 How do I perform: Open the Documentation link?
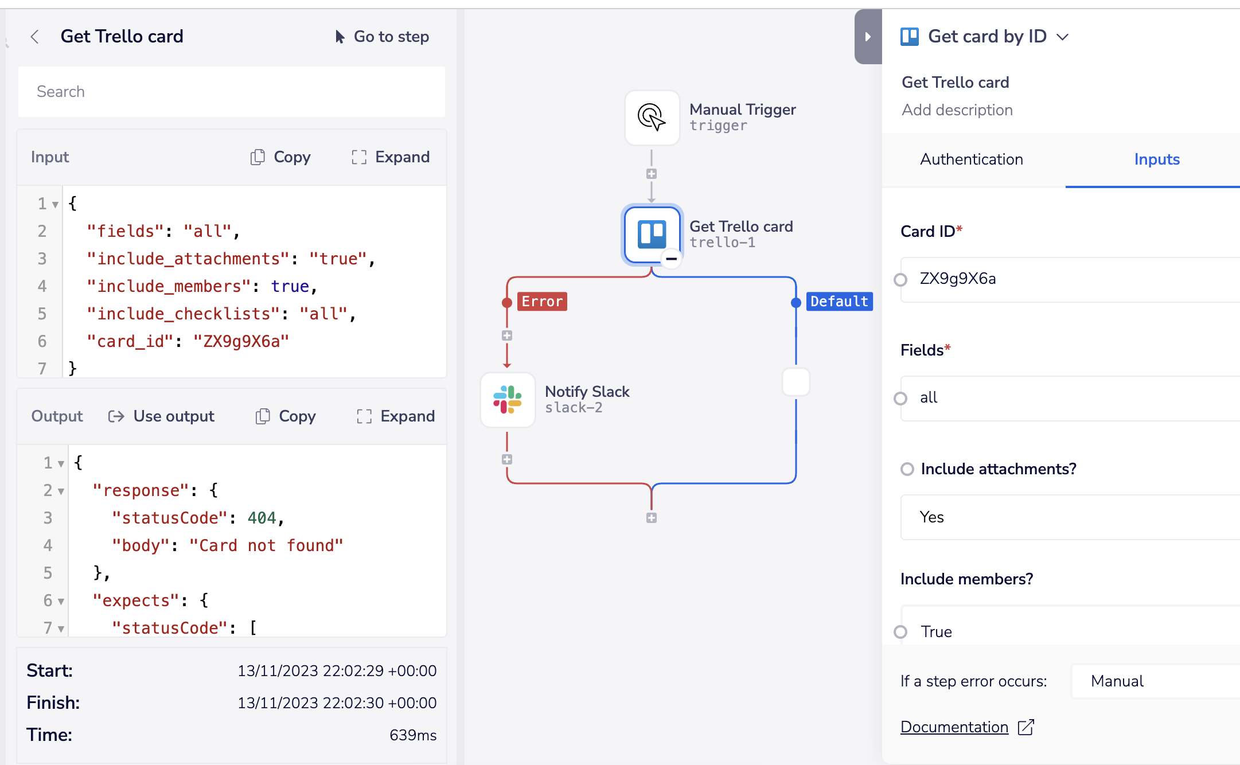[x=954, y=727]
